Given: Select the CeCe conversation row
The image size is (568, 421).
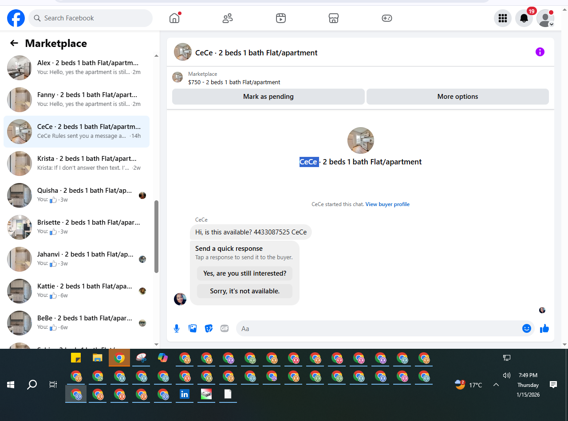Looking at the screenshot, I should pyautogui.click(x=76, y=132).
